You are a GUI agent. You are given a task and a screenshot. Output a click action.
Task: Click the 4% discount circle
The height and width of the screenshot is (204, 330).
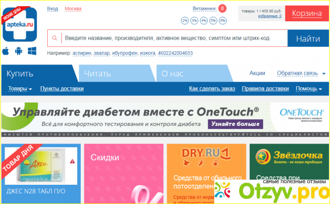click(x=204, y=20)
